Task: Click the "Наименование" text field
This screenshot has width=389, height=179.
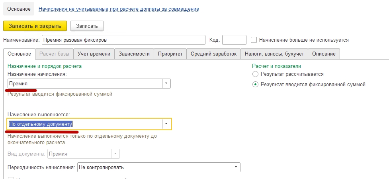Action: tap(123, 40)
